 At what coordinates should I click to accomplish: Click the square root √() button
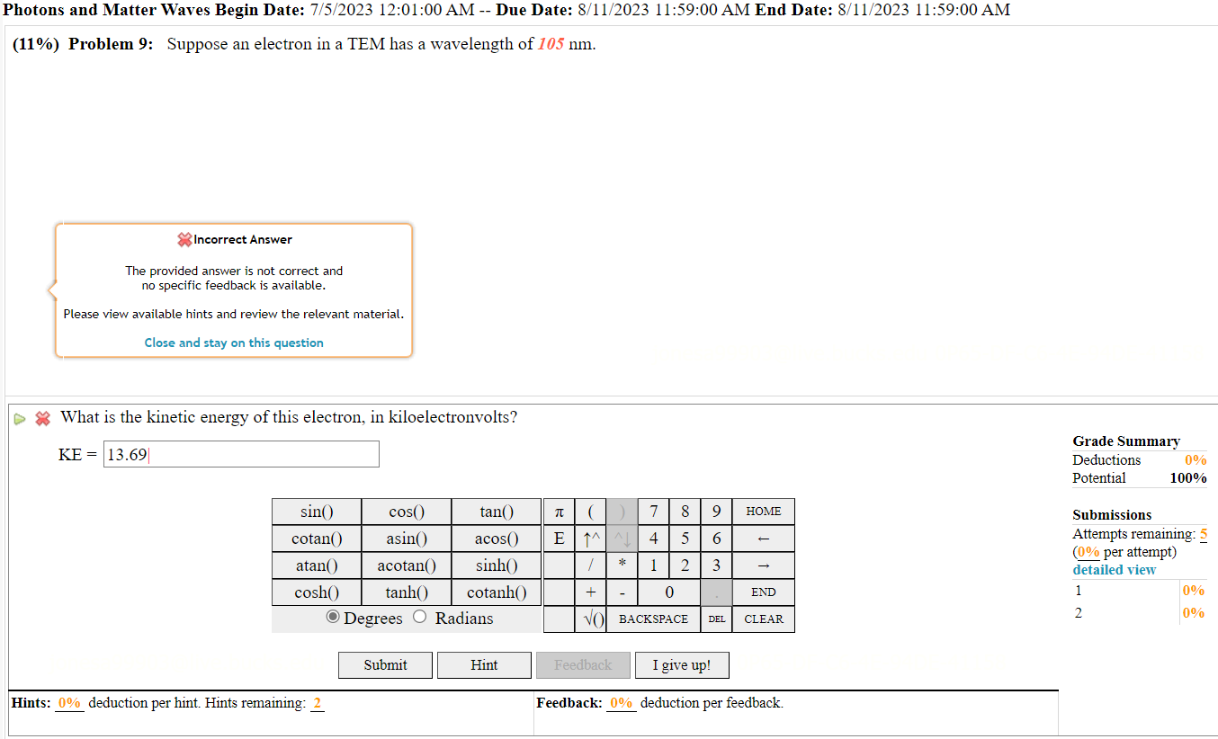tap(591, 619)
